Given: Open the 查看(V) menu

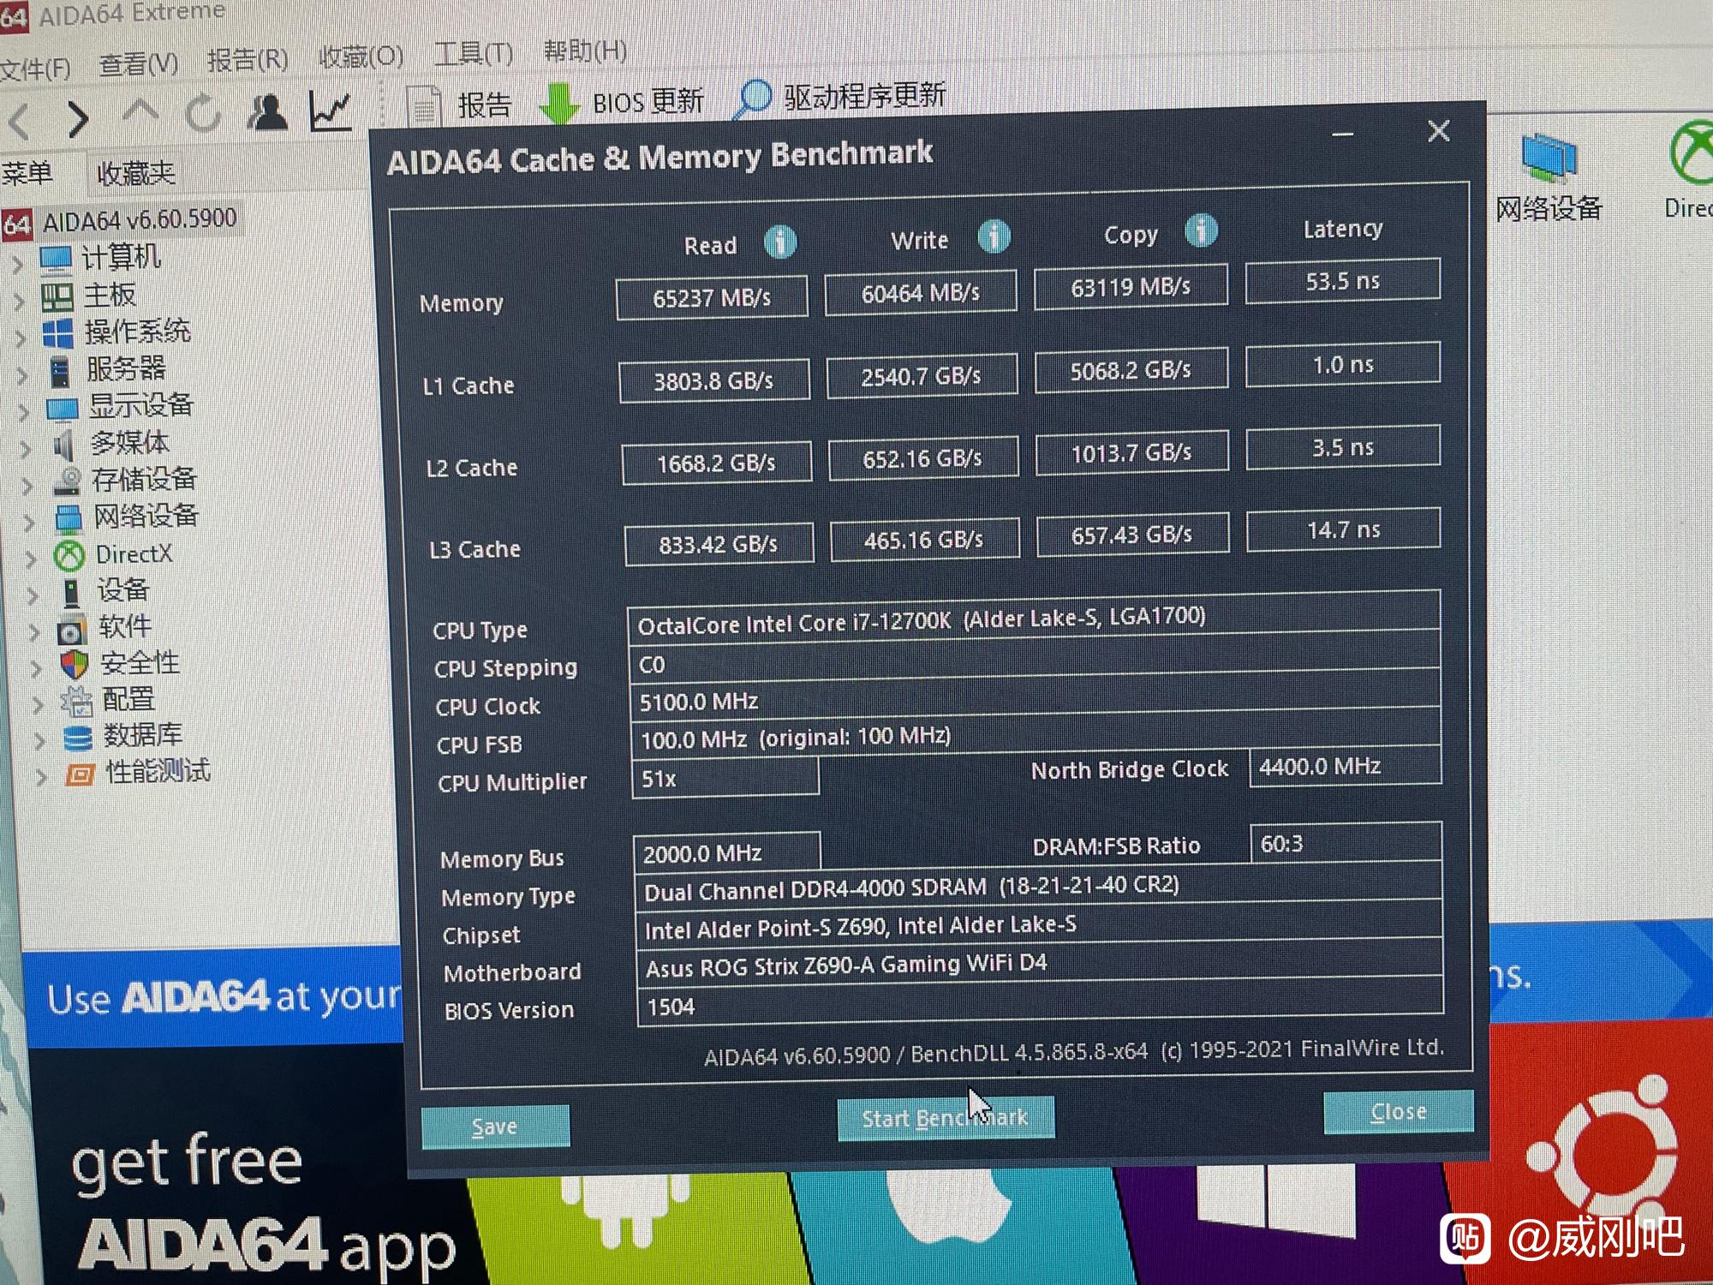Looking at the screenshot, I should tap(139, 64).
